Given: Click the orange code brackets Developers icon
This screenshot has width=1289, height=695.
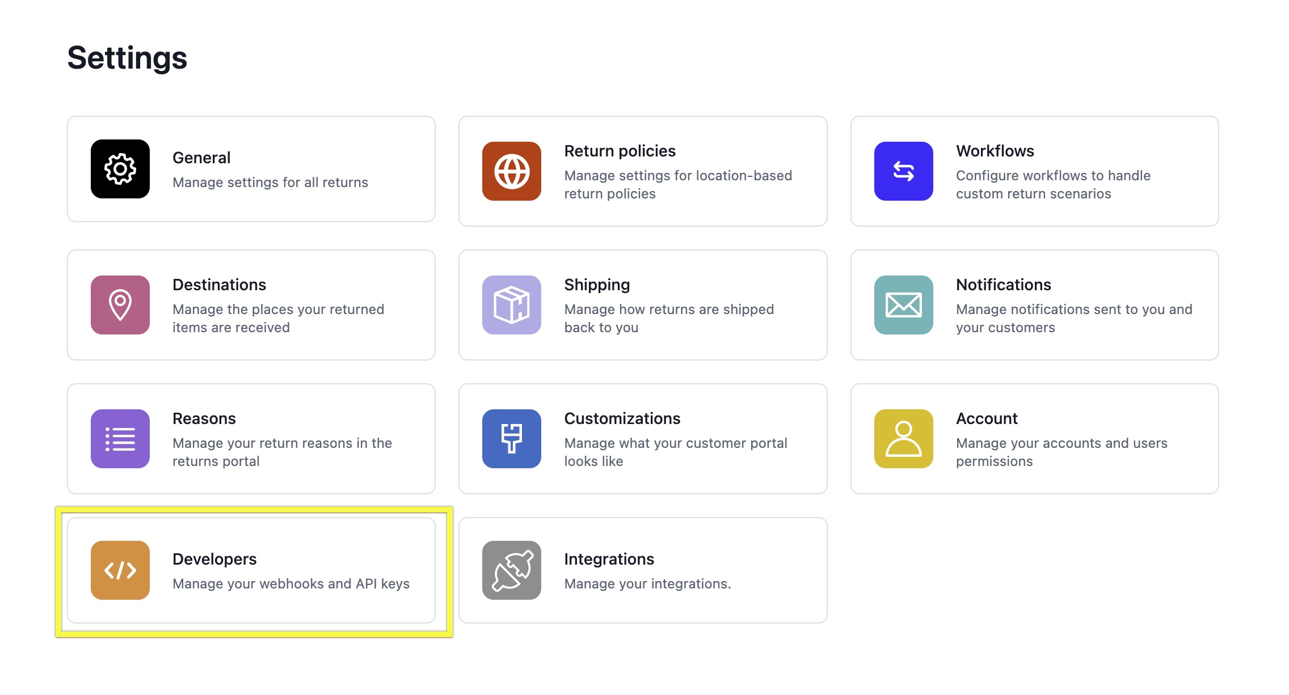Looking at the screenshot, I should (120, 570).
